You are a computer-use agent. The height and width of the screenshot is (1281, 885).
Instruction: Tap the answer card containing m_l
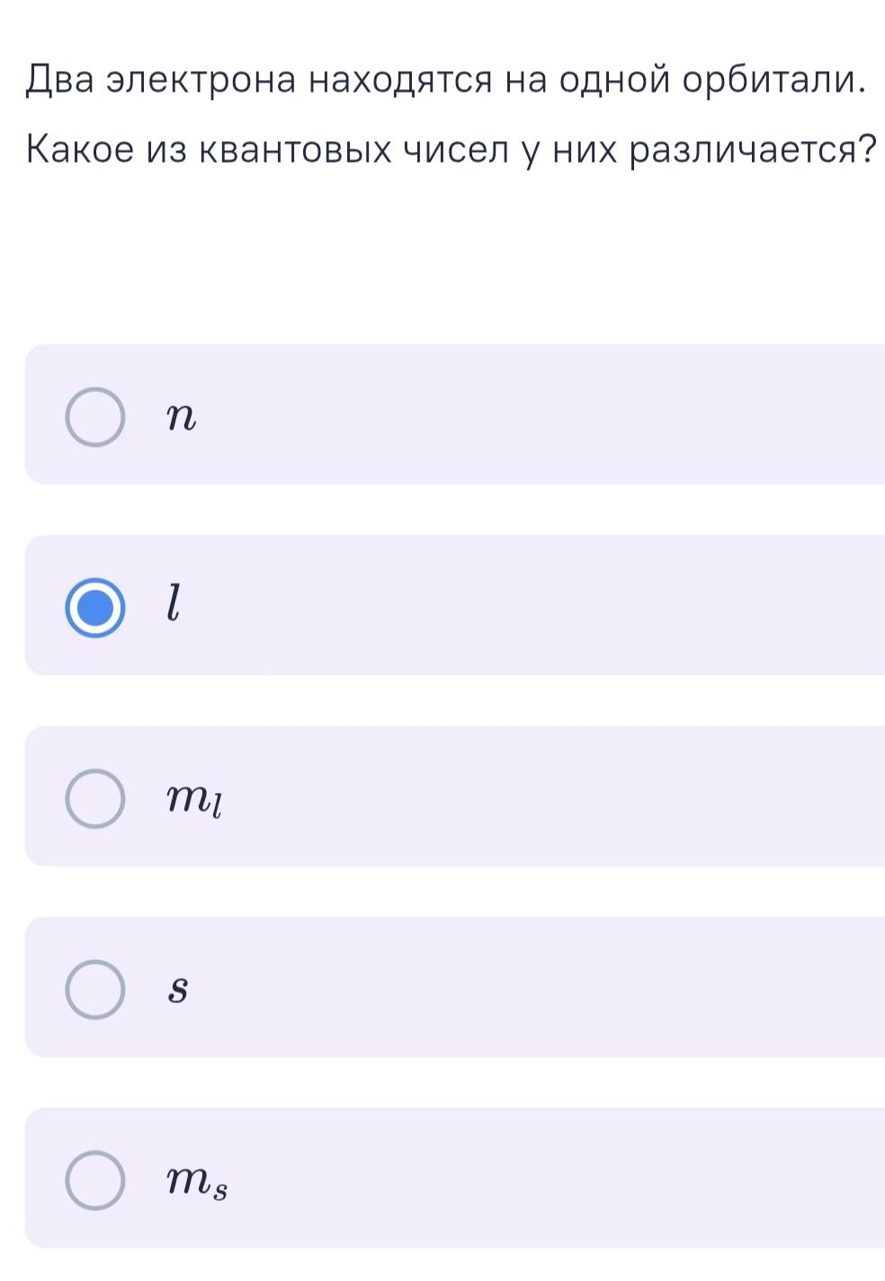tap(455, 796)
